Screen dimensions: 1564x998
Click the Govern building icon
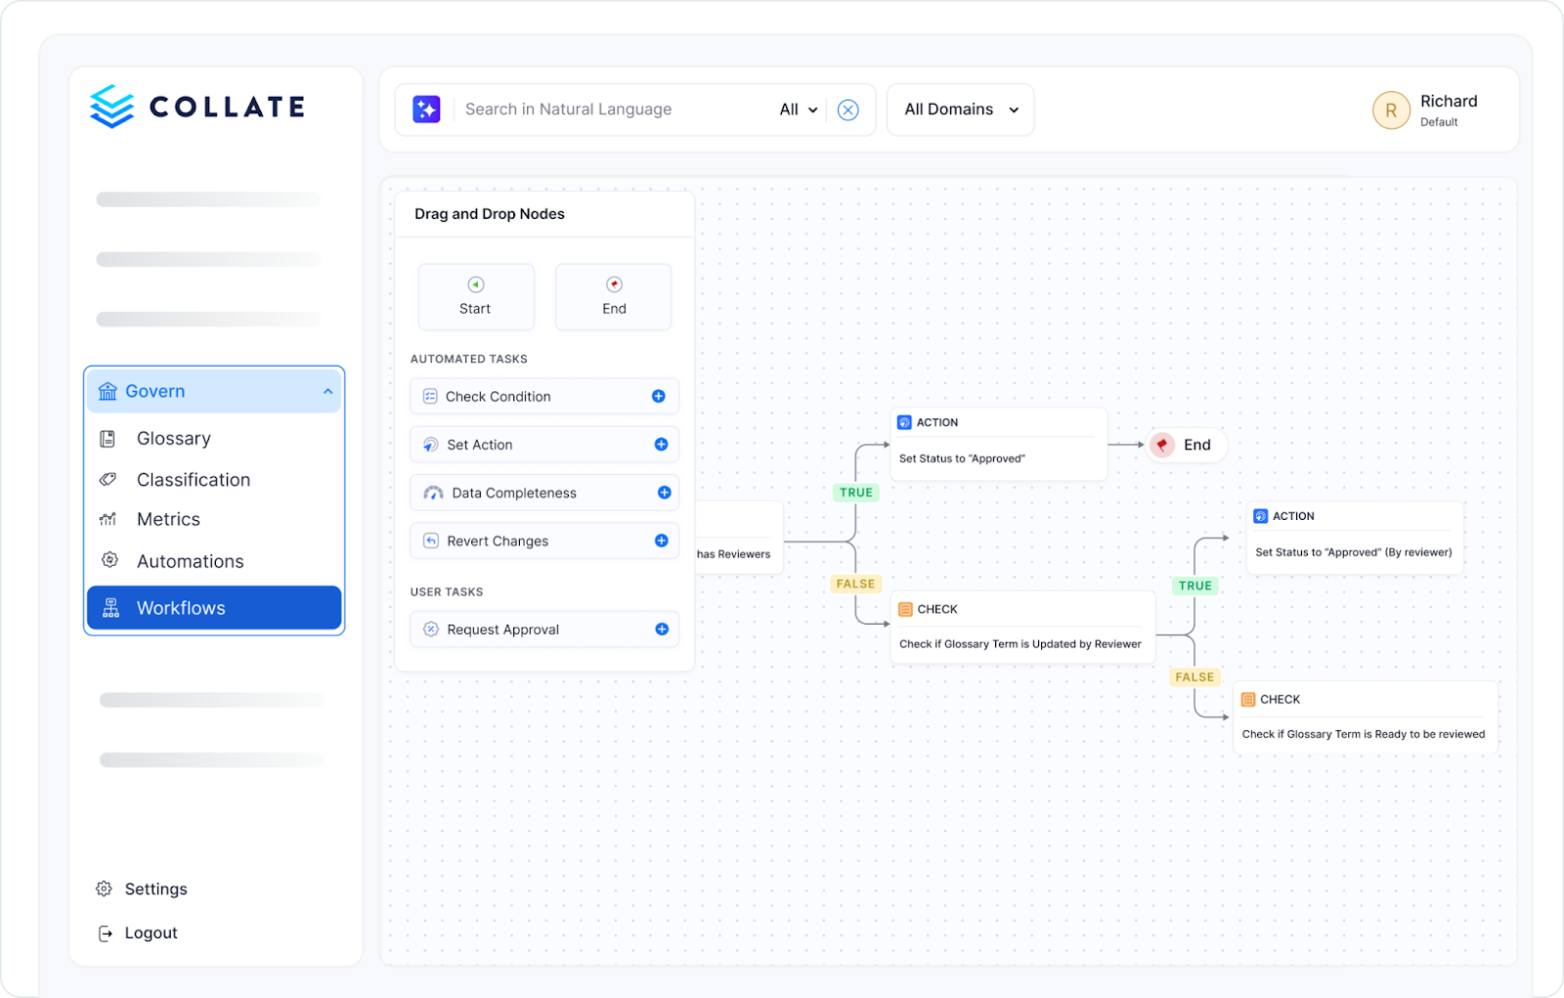tap(108, 391)
